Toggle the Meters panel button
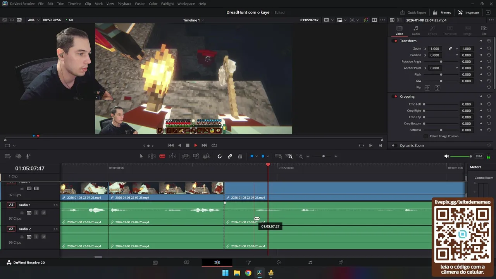The width and height of the screenshot is (496, 279). pos(442,12)
